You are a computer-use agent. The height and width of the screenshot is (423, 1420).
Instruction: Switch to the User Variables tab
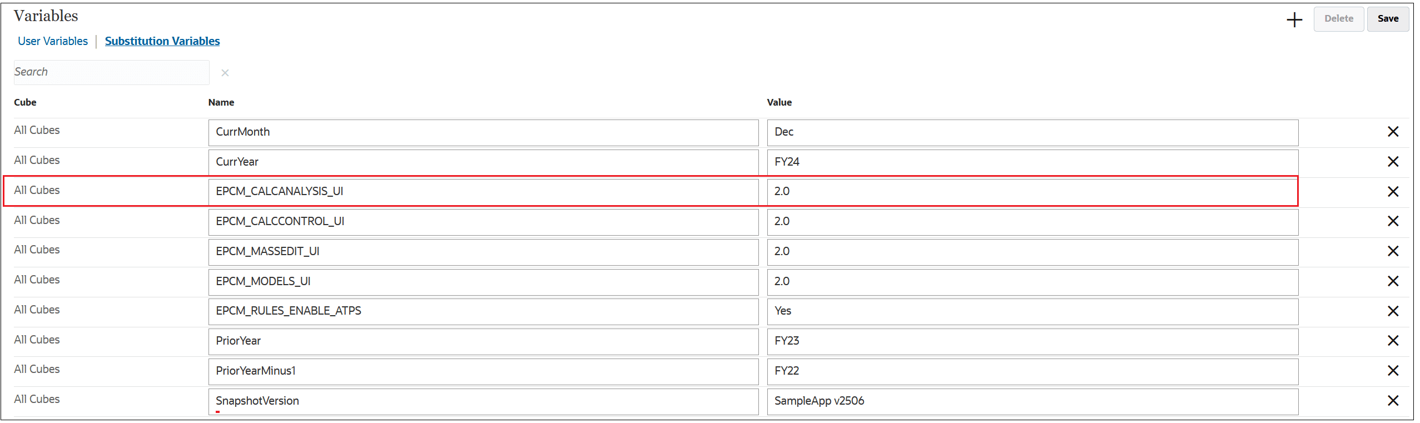click(x=52, y=41)
